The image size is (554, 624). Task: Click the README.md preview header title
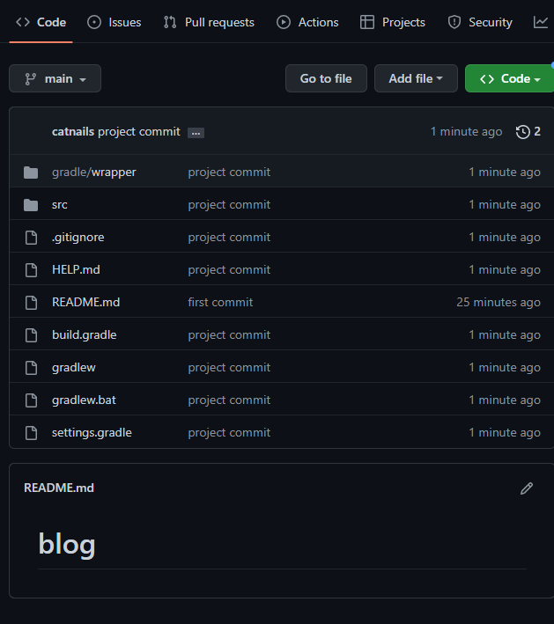tap(59, 488)
